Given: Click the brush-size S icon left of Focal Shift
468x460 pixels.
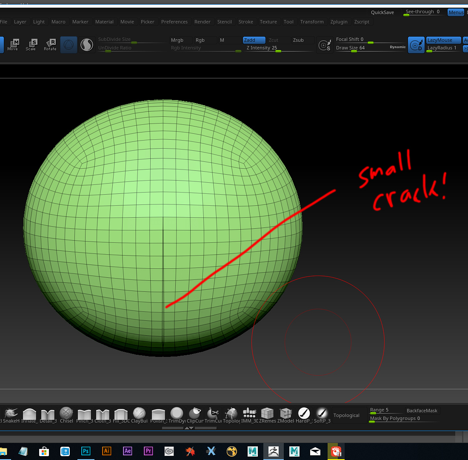Looking at the screenshot, I should tap(325, 45).
